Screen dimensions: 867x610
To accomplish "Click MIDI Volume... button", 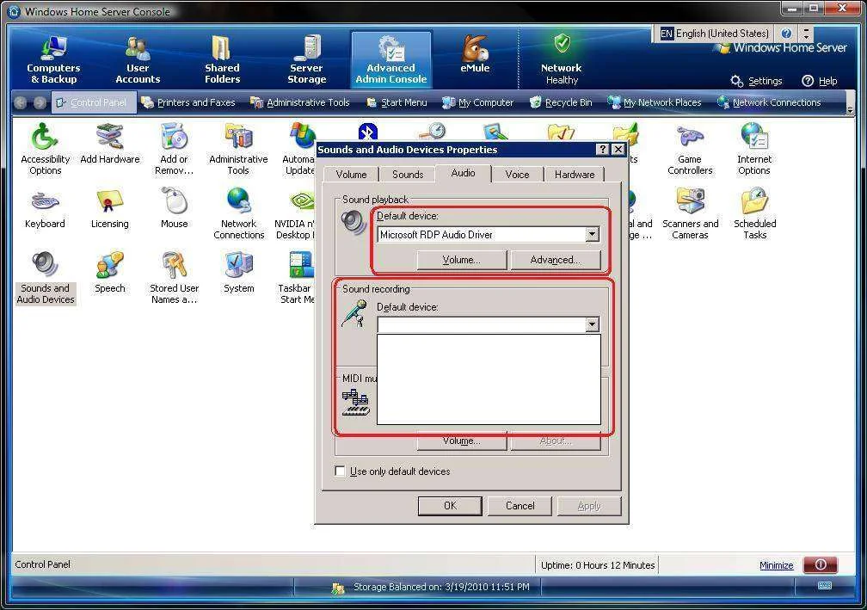I will (462, 441).
